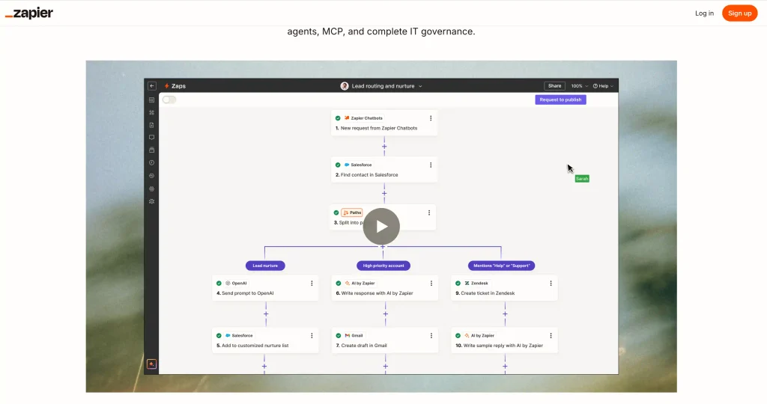Click the Zapier logo

[29, 13]
